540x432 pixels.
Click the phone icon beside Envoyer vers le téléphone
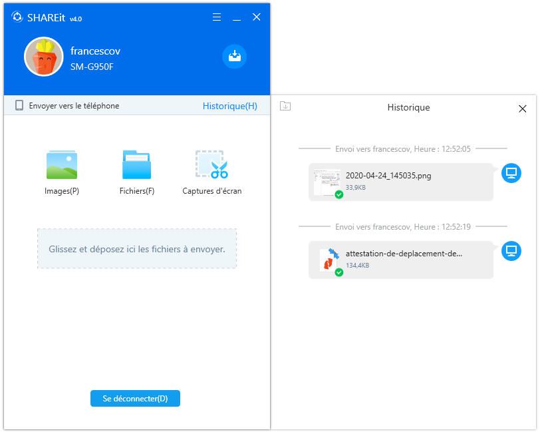(19, 105)
